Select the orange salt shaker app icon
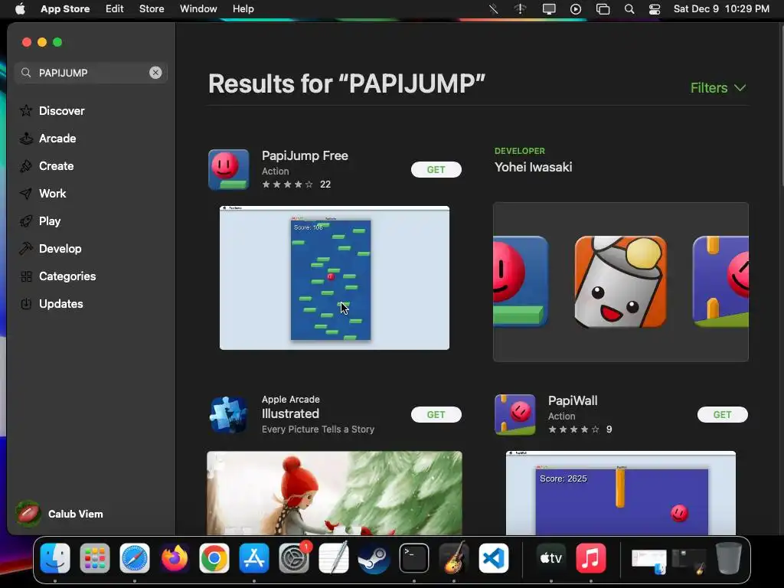The width and height of the screenshot is (784, 588). (x=620, y=282)
